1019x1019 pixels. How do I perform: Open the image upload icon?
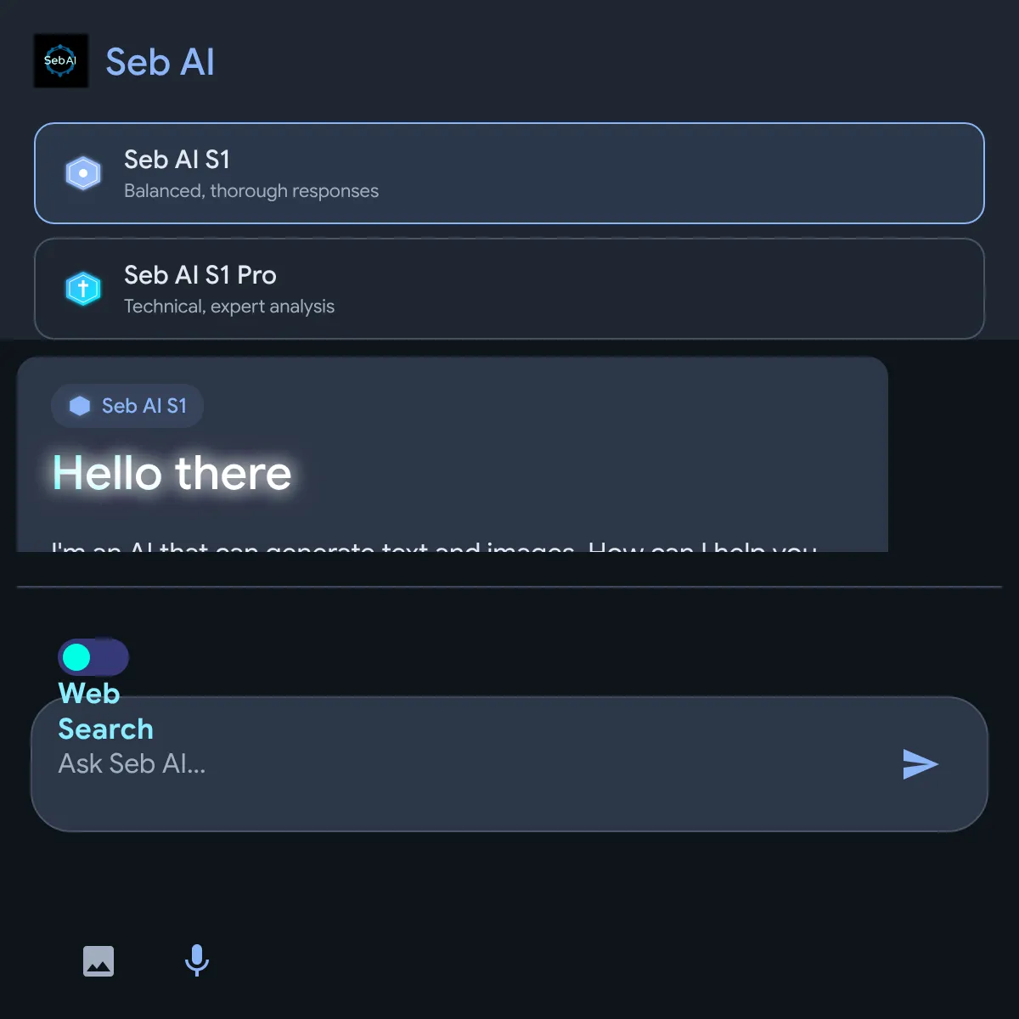tap(99, 961)
